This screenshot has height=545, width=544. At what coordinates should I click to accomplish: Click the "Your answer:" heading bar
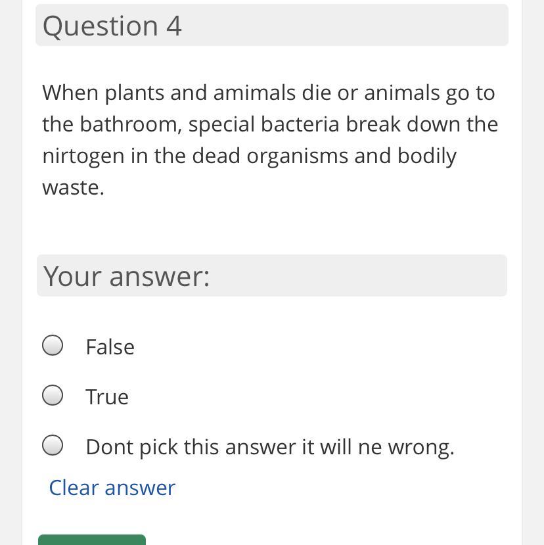pos(272,275)
